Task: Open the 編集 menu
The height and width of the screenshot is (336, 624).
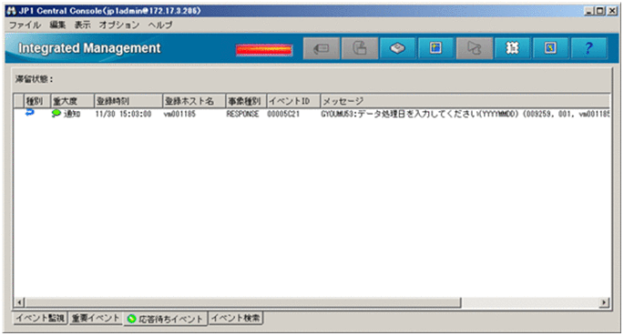Action: (57, 25)
